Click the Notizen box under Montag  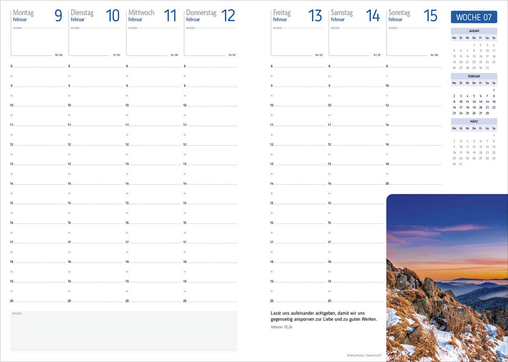point(37,42)
